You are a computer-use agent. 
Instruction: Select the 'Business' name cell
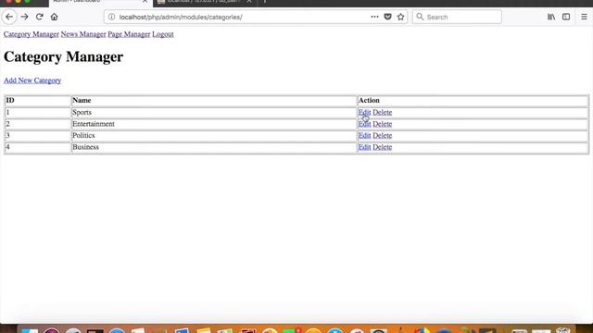(214, 147)
